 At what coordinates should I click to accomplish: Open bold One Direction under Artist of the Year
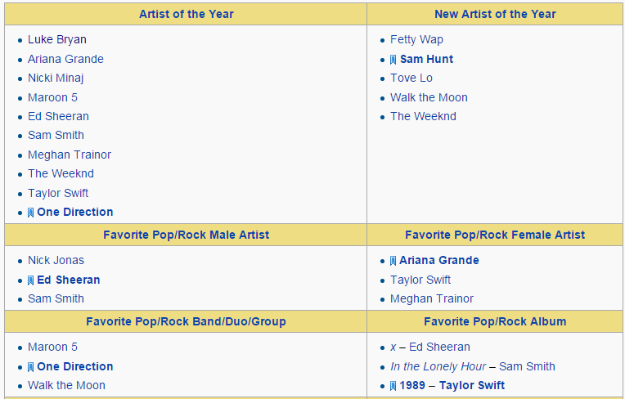coord(74,212)
